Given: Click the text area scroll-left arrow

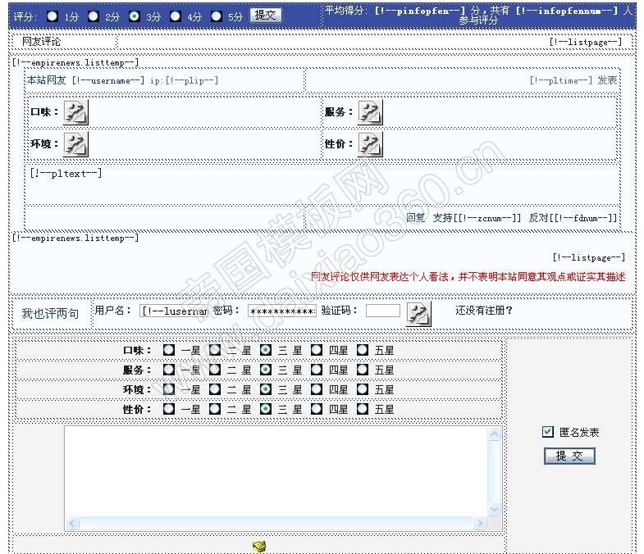Looking at the screenshot, I should tap(72, 523).
